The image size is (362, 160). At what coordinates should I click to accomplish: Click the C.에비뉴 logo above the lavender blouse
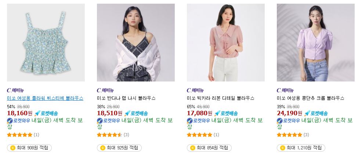click(x=285, y=90)
